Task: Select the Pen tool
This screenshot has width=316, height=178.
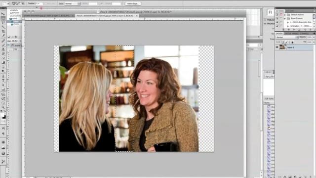Action: coord(3,76)
